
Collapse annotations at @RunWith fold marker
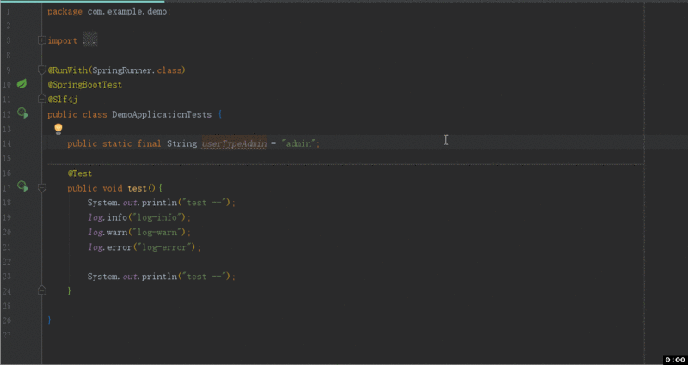click(x=40, y=70)
